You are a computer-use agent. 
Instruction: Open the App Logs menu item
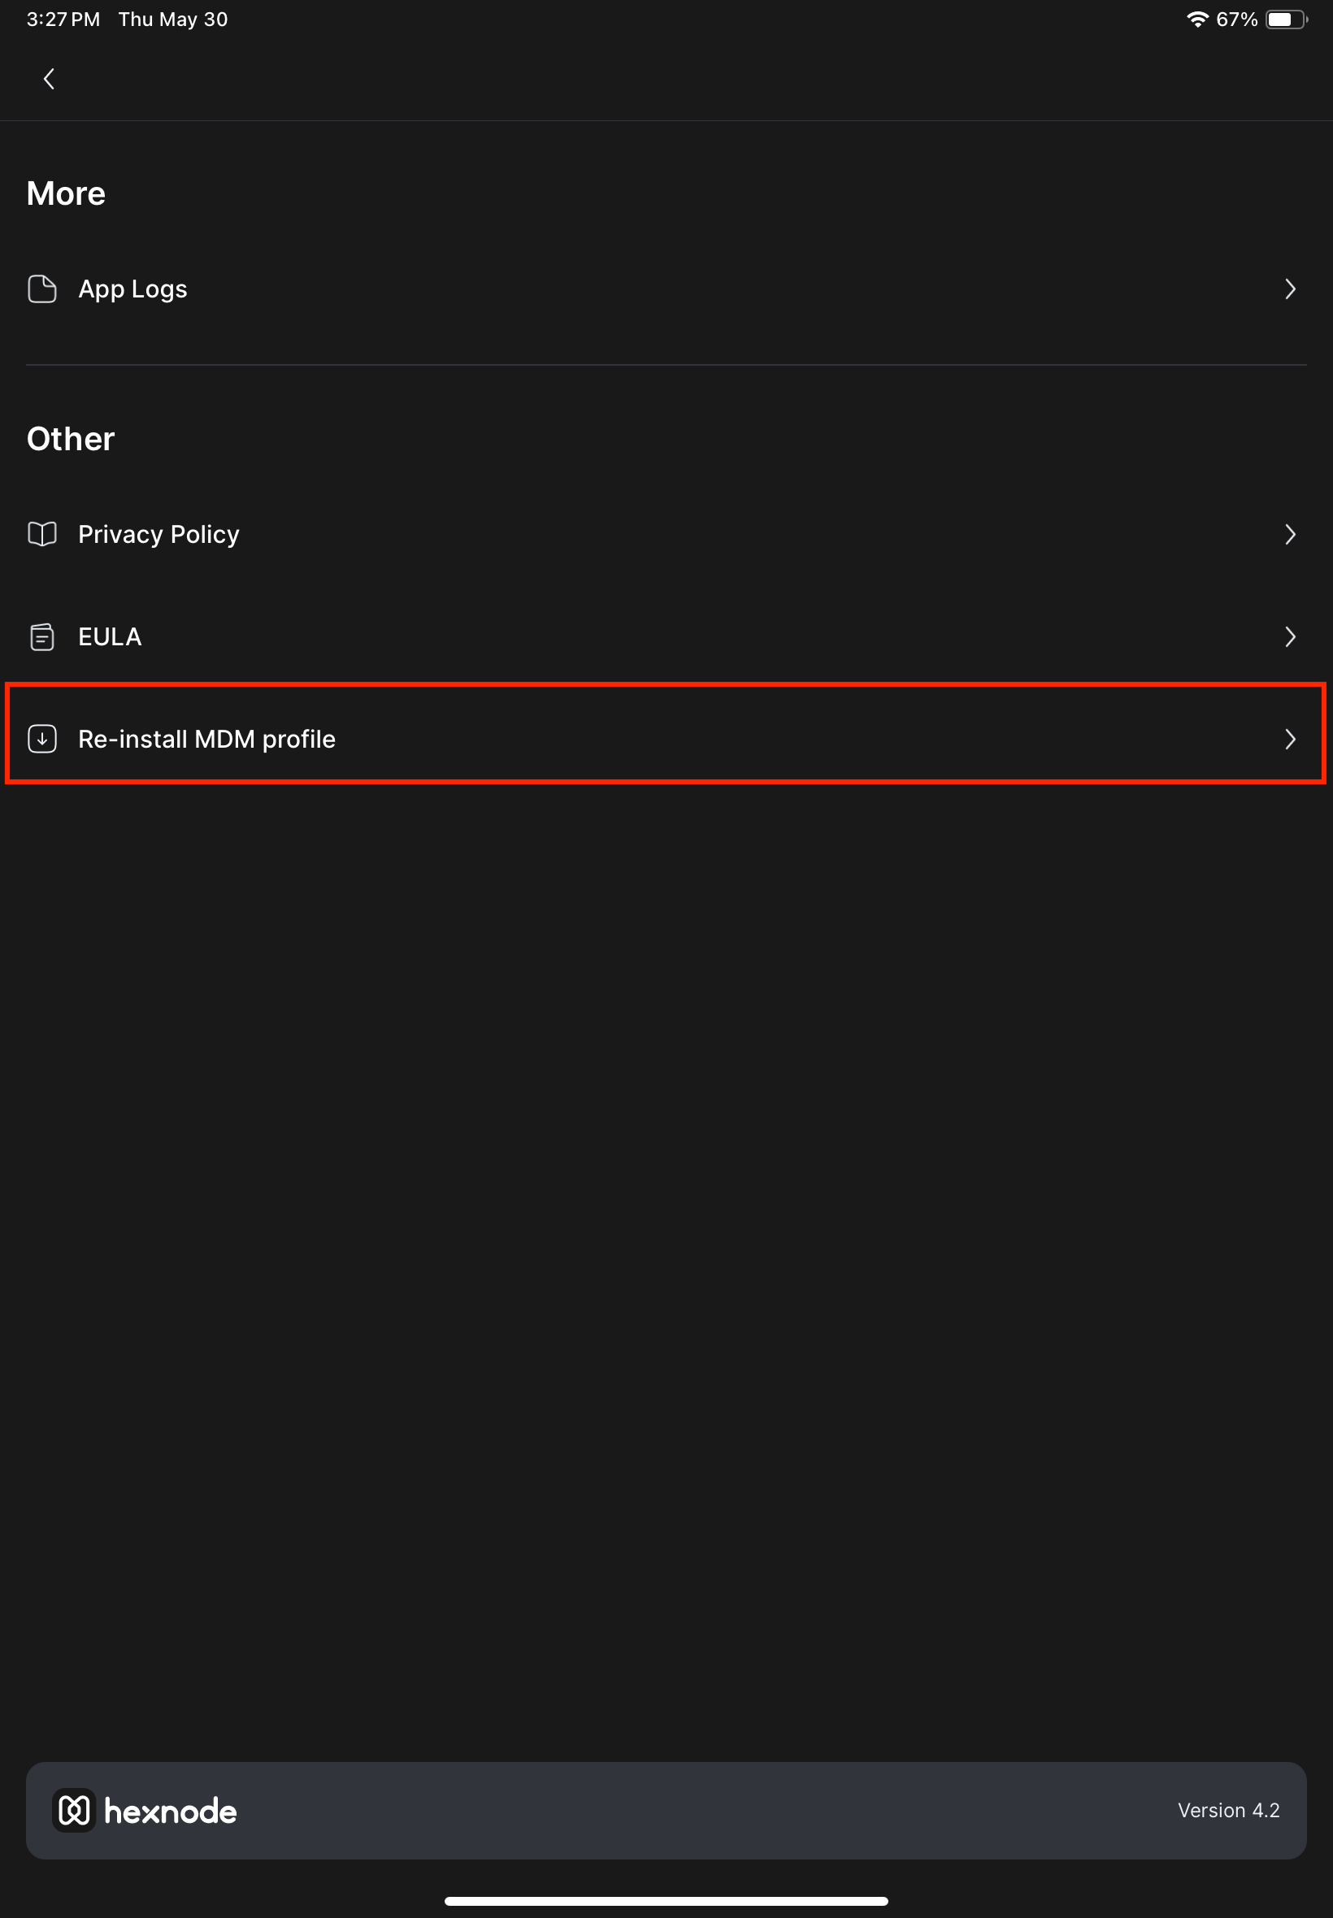tap(666, 289)
